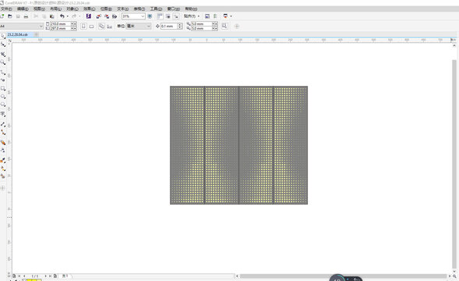This screenshot has height=281, width=459.
Task: Select the 页1 page tab
Action: [65, 276]
